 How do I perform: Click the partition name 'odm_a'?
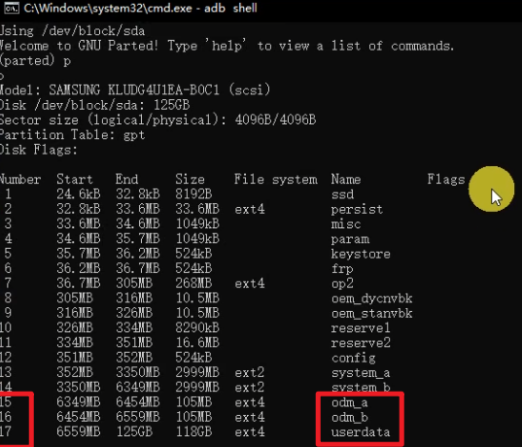pyautogui.click(x=350, y=402)
